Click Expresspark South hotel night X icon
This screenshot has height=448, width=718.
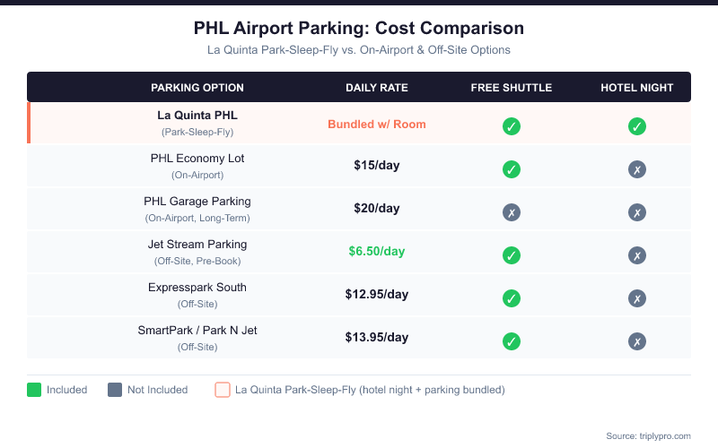click(x=637, y=298)
